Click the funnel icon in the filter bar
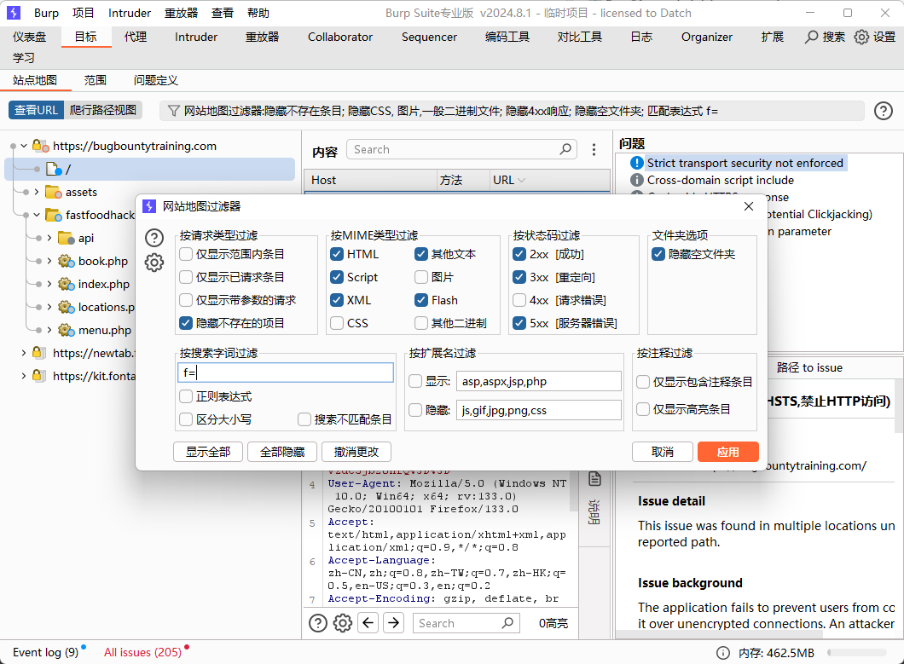This screenshot has height=664, width=904. 173,111
